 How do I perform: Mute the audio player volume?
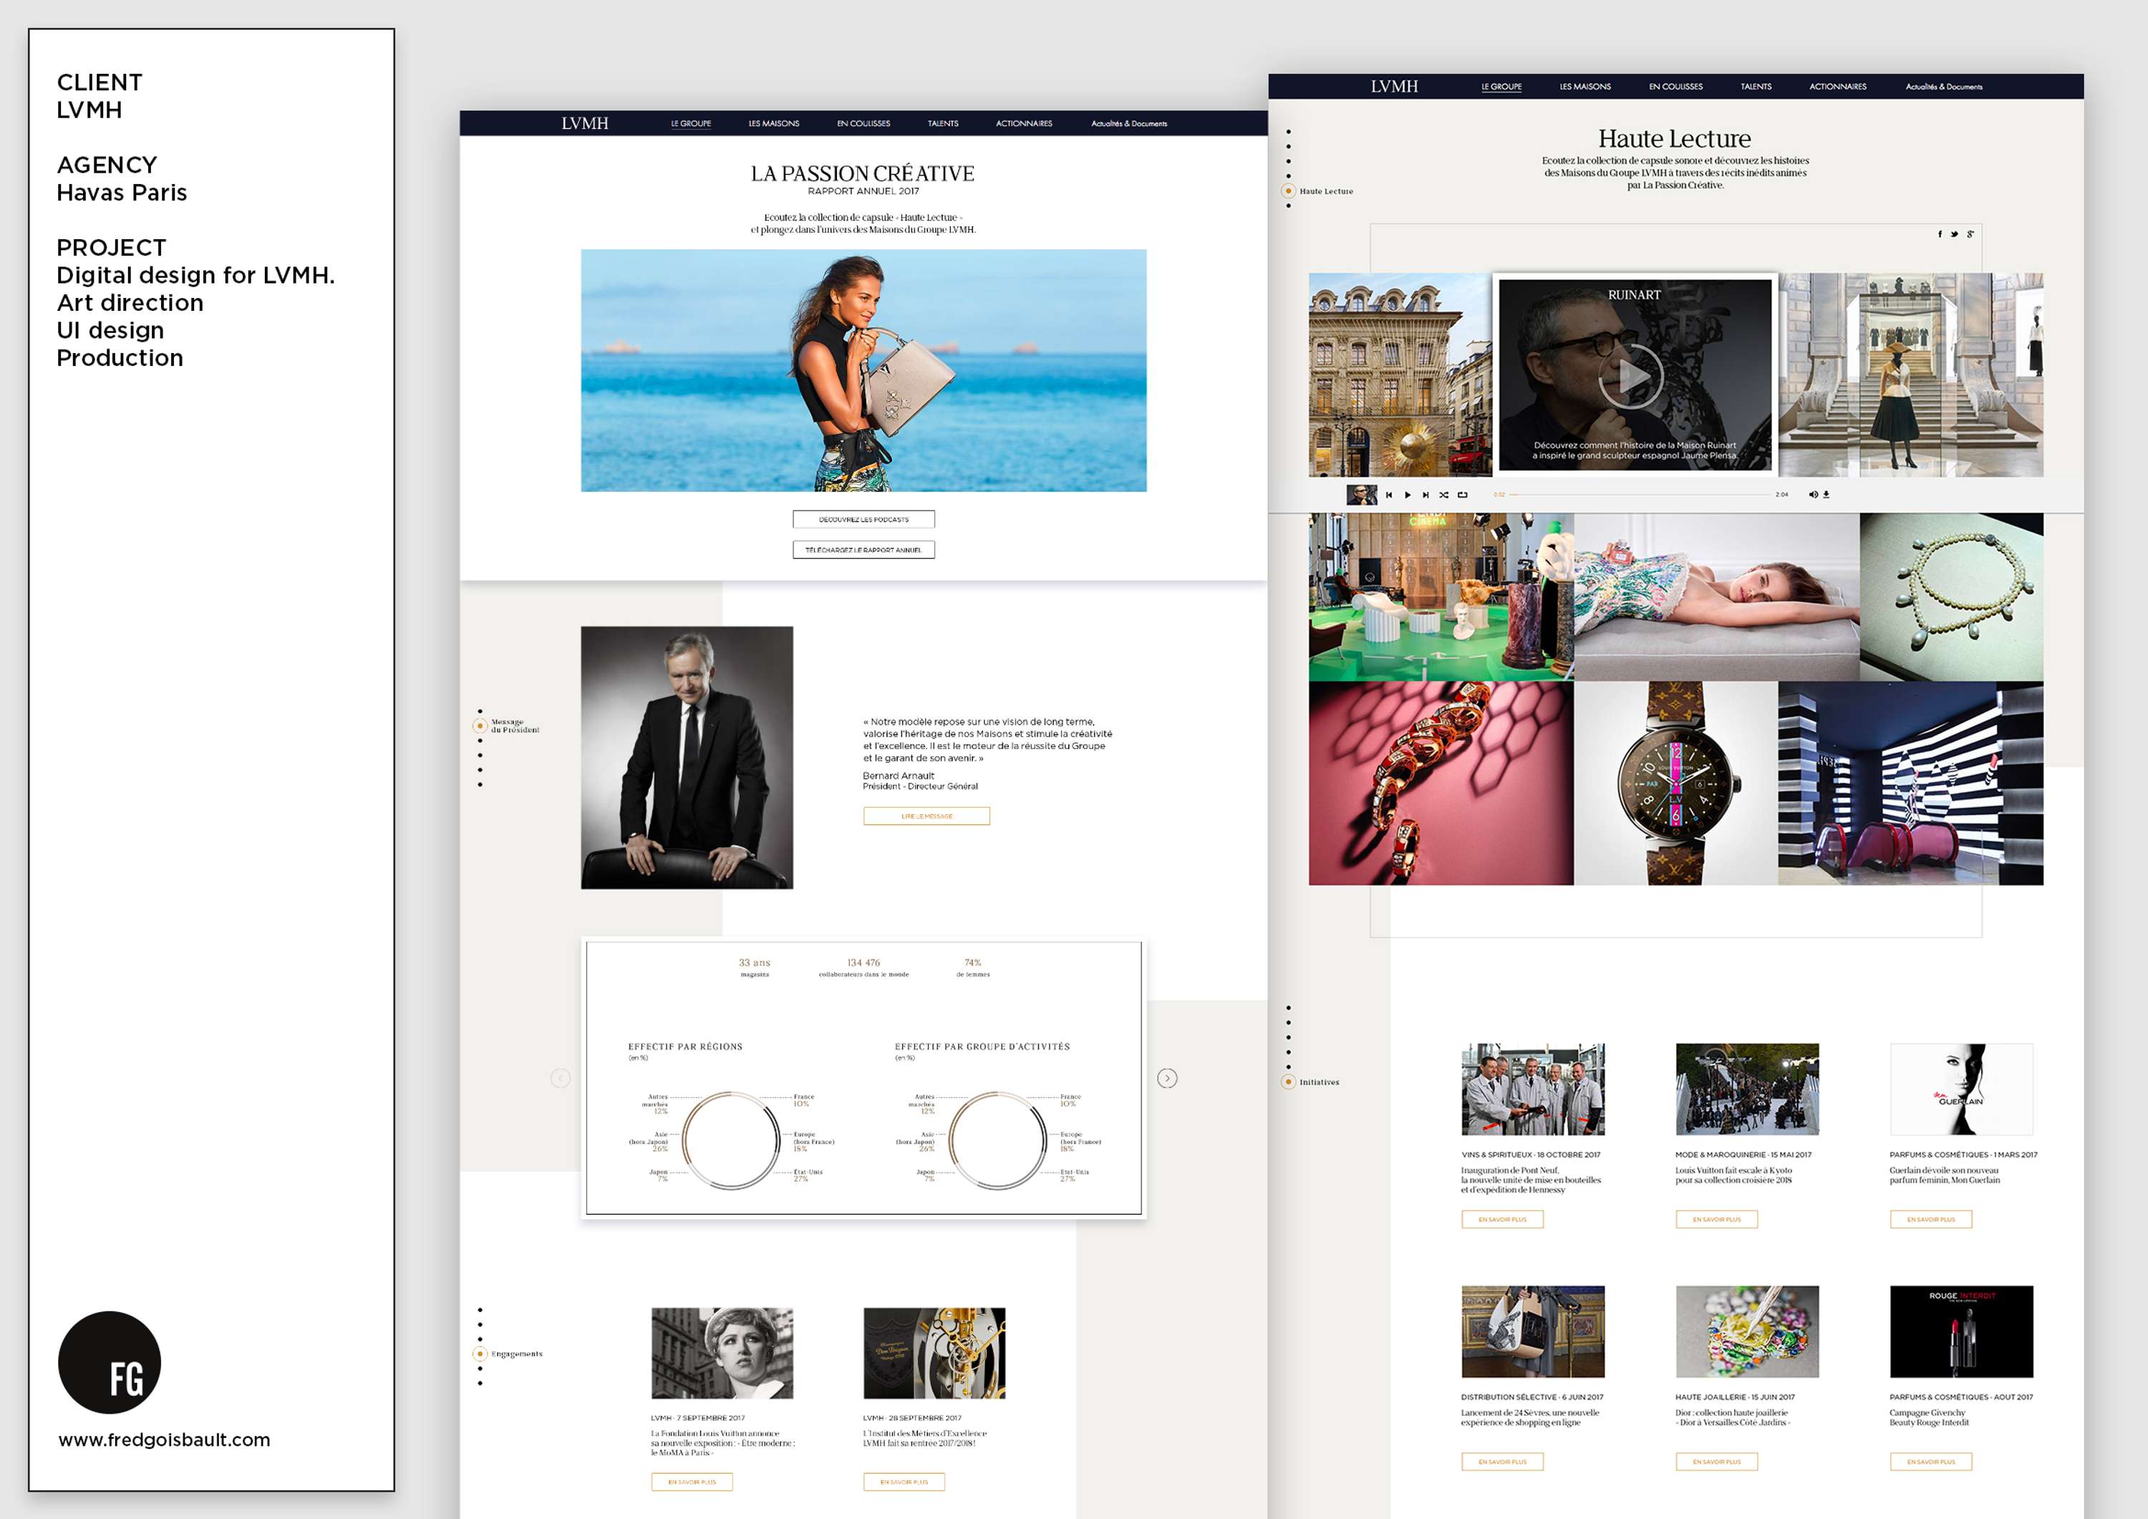(x=1813, y=494)
